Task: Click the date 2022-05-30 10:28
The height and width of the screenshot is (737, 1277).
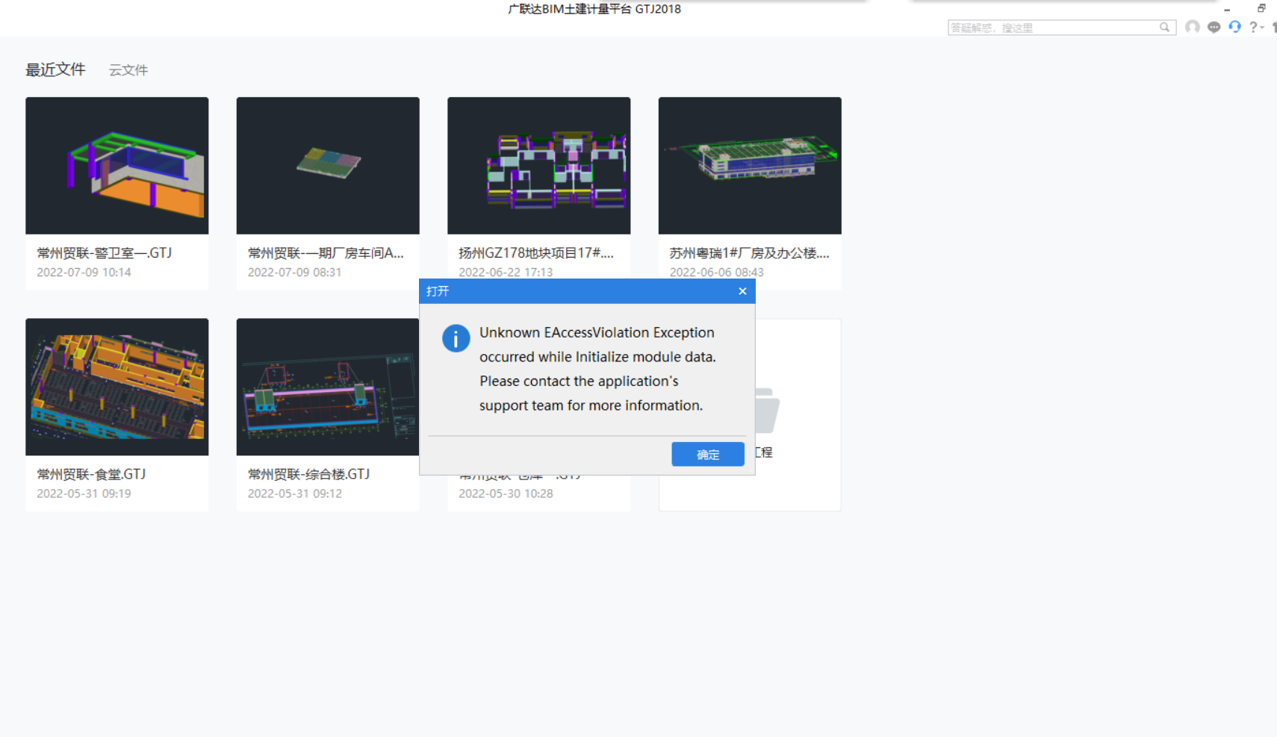Action: coord(506,494)
